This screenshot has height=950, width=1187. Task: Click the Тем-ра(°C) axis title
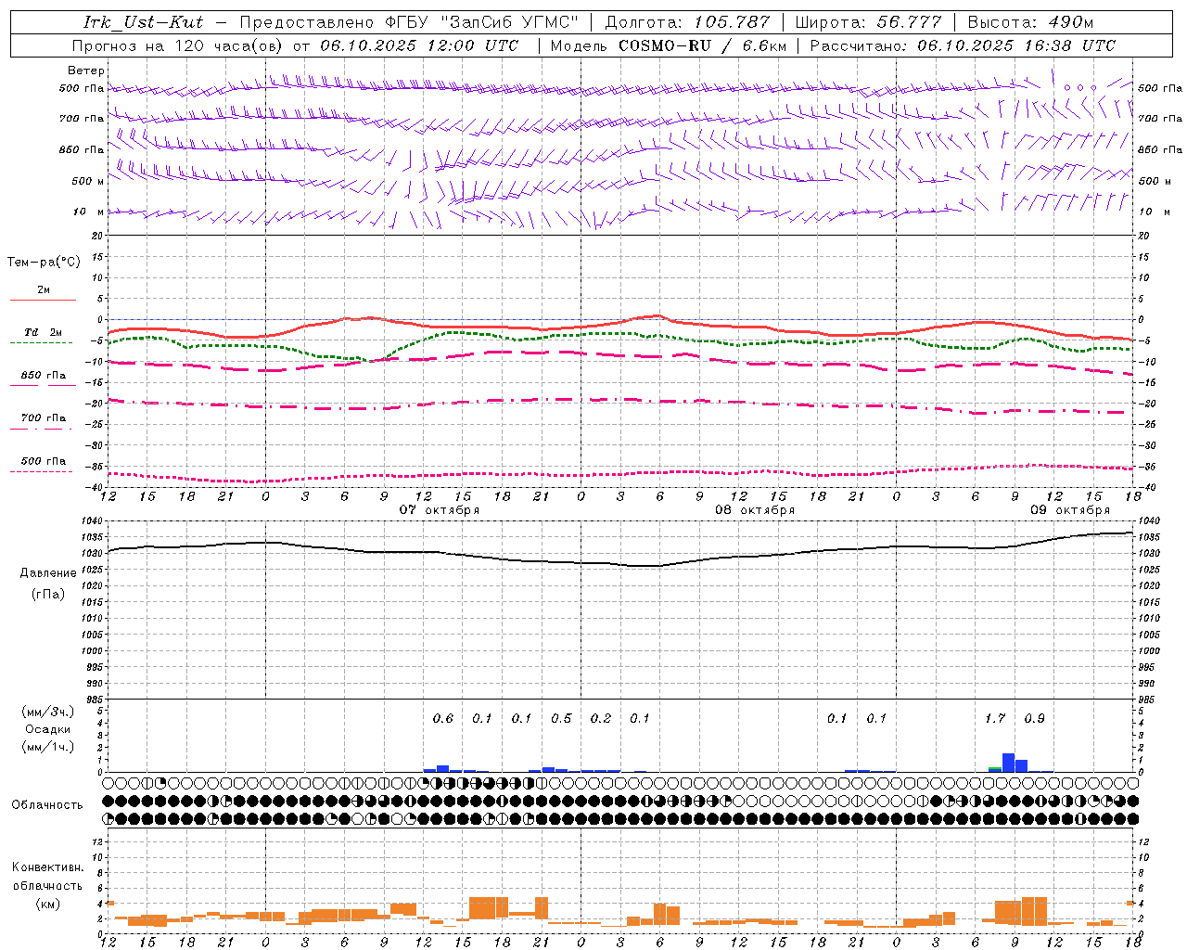click(x=44, y=263)
